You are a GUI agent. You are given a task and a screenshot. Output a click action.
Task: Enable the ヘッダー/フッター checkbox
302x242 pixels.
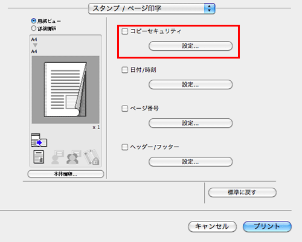click(x=125, y=147)
